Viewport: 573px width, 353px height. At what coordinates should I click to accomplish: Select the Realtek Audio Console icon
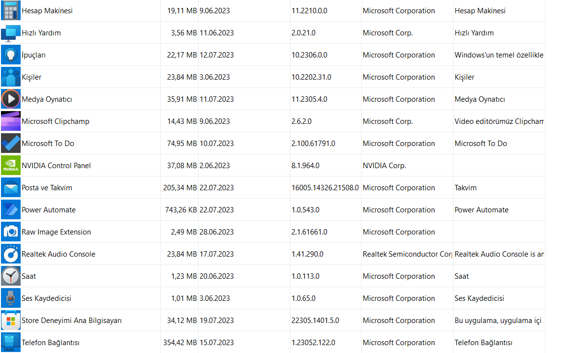[10, 254]
